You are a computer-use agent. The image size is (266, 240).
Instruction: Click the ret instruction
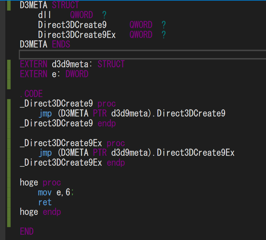[45, 202]
